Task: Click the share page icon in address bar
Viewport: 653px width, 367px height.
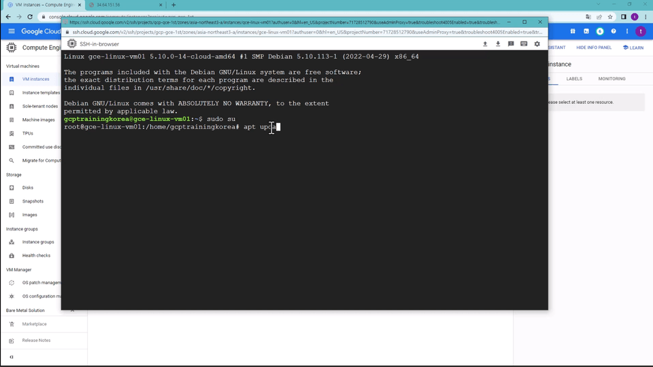Action: click(x=599, y=16)
